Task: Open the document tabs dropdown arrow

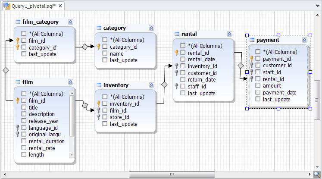Action: [x=318, y=6]
